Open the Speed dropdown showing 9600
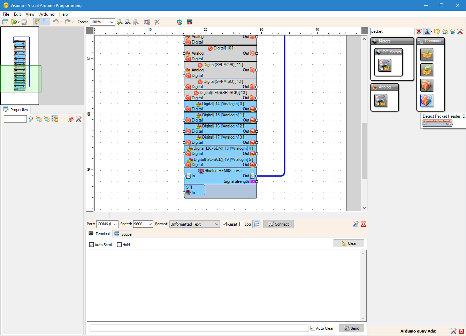This screenshot has width=466, height=336. [151, 224]
